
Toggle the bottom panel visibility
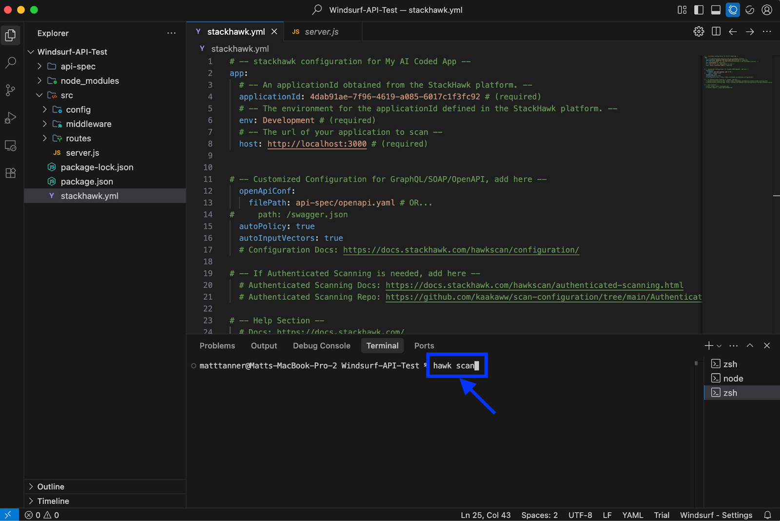716,10
